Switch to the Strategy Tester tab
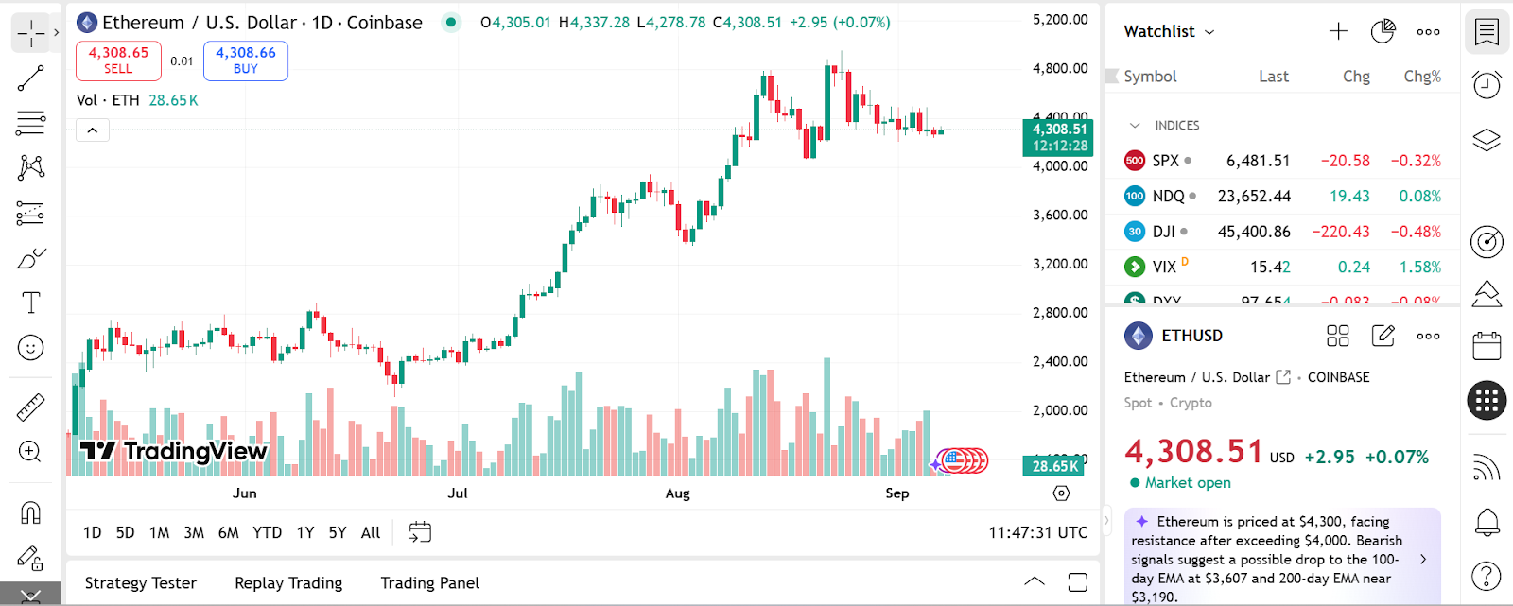Screen dimensions: 1513x606 tap(141, 583)
